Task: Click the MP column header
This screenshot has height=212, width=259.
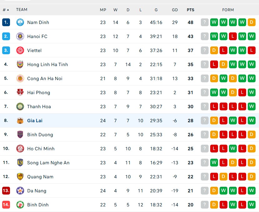Action: [x=103, y=10]
